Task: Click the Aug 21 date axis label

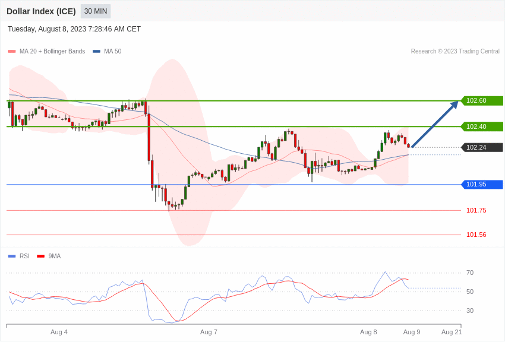Action: pyautogui.click(x=452, y=332)
